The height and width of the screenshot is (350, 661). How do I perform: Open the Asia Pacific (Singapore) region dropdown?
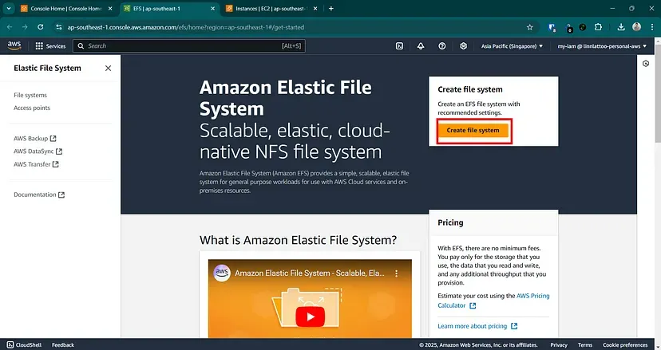pyautogui.click(x=513, y=46)
